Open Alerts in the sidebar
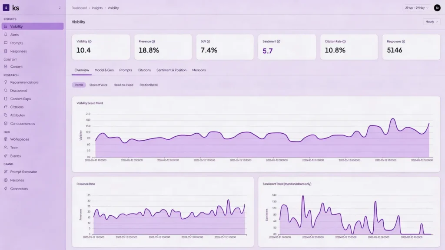Viewport: 445px width, 250px height. [x=32, y=35]
